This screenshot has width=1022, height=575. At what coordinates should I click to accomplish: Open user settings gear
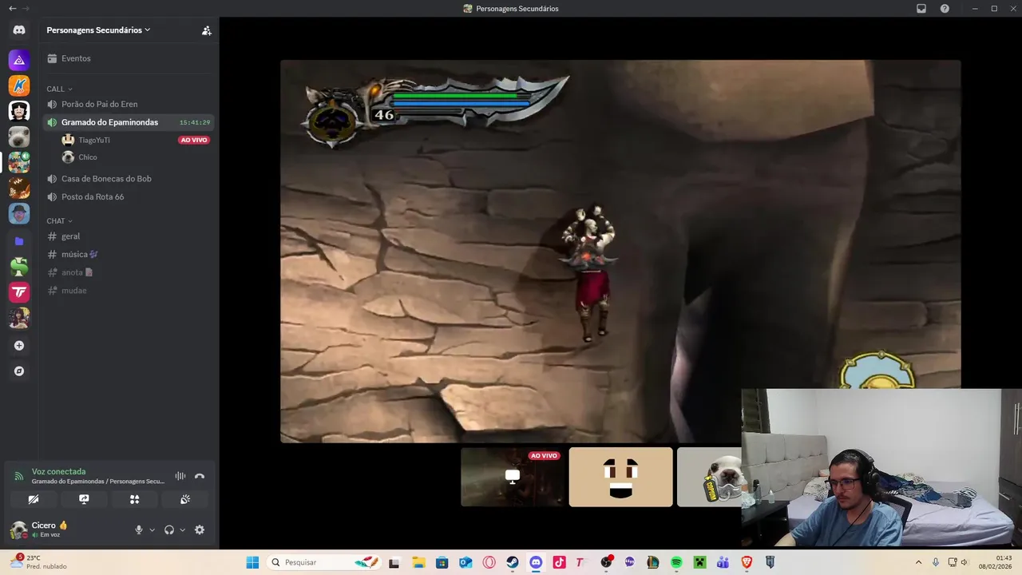pyautogui.click(x=200, y=529)
